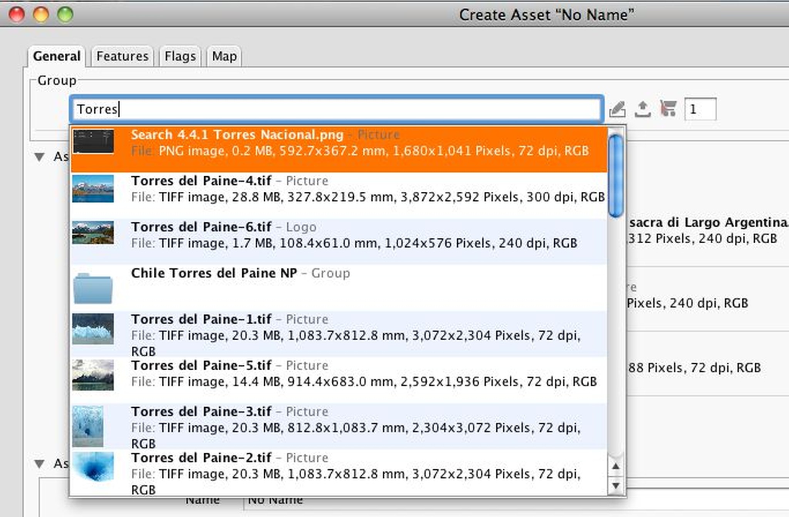Select Torres del Paine-6.tif logo thumbnail
The width and height of the screenshot is (789, 517).
tap(93, 233)
